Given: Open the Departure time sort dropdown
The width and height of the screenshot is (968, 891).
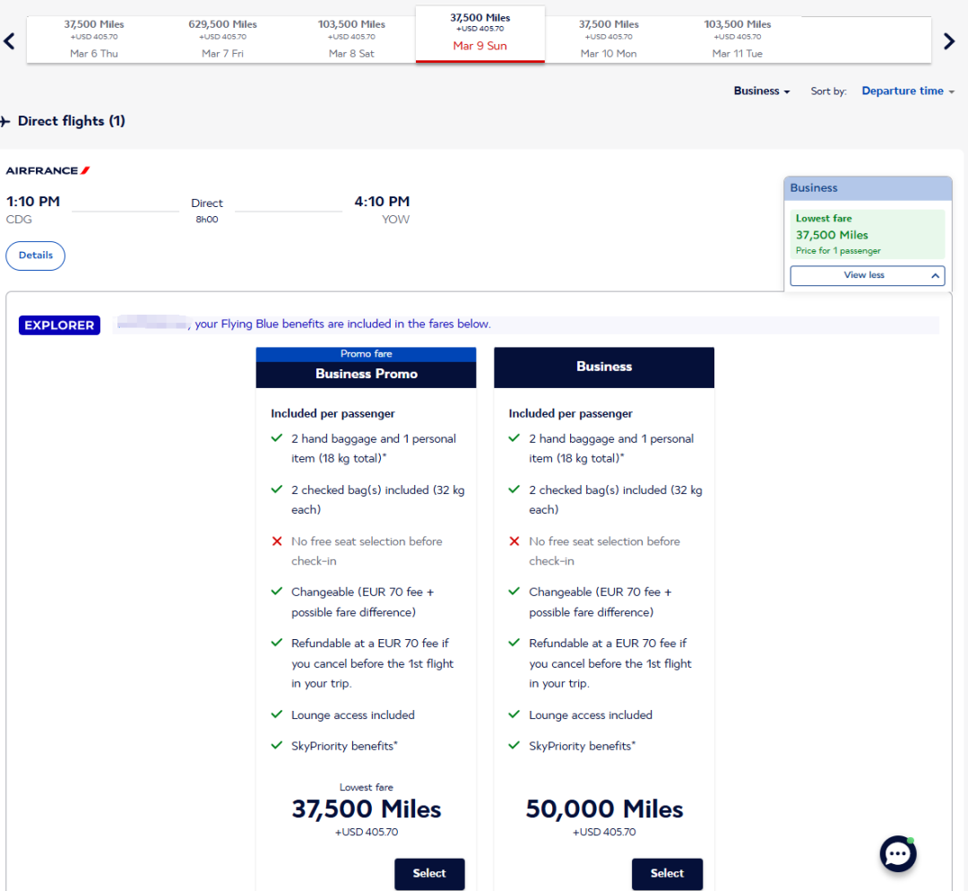Looking at the screenshot, I should click(x=907, y=91).
